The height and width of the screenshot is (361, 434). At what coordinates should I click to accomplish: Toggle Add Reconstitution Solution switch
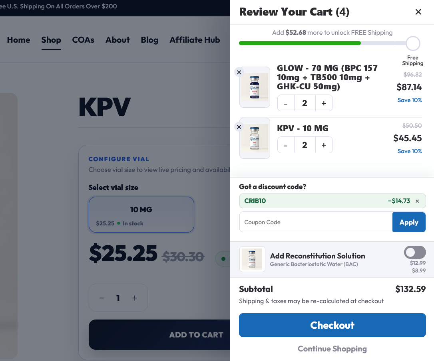pyautogui.click(x=415, y=252)
